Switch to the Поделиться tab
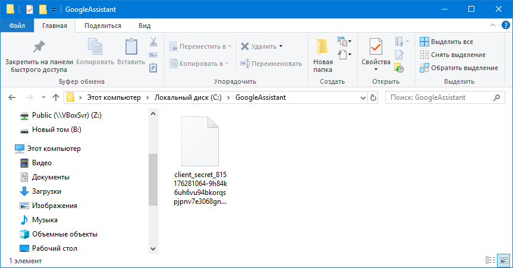513x268 pixels. coord(103,26)
